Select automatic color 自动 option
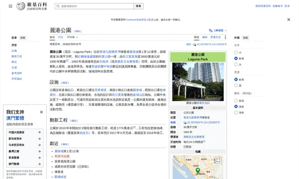299x179 pixels. click(236, 100)
